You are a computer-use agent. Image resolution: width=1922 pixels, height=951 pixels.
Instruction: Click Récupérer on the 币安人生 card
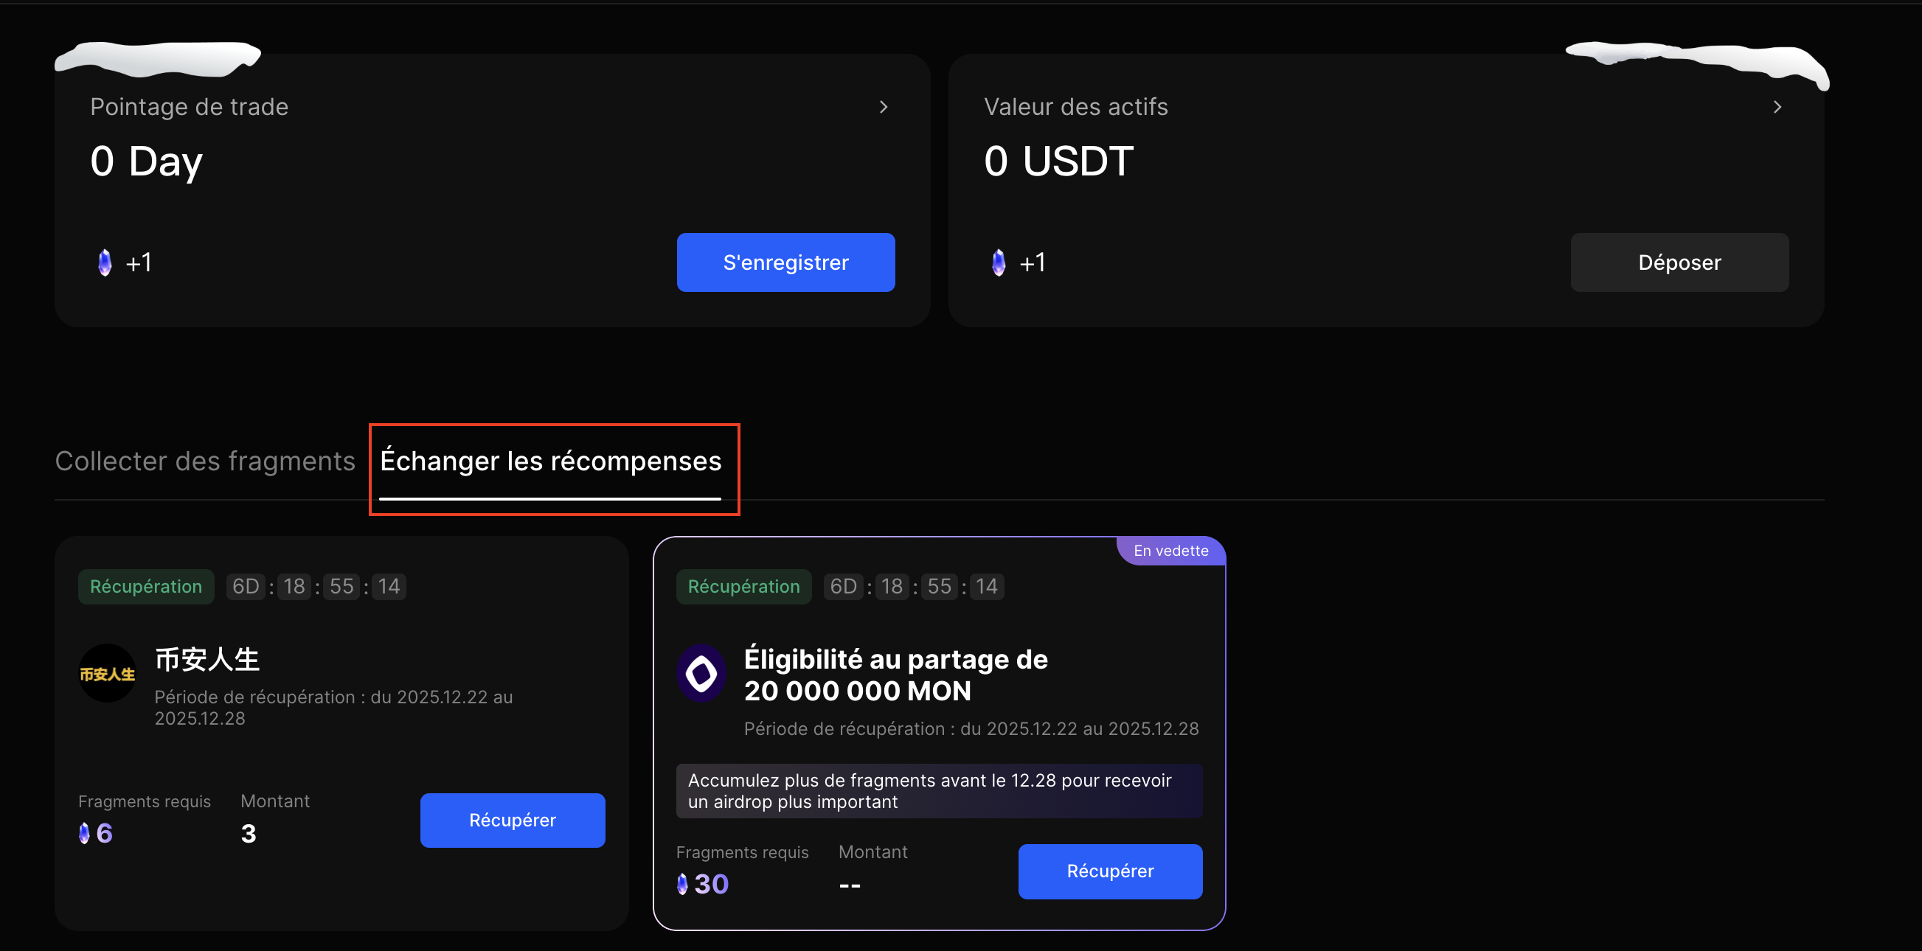click(512, 820)
